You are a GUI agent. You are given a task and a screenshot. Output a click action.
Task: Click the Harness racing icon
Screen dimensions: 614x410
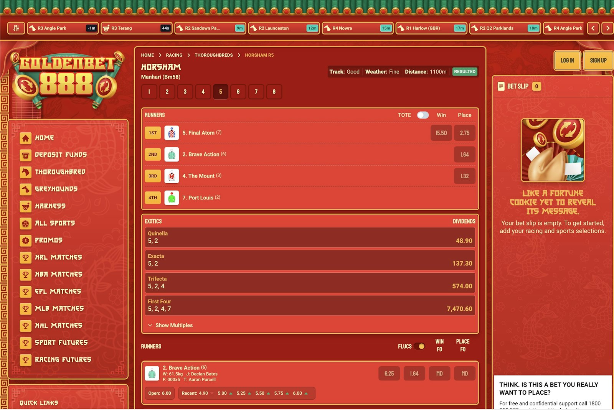25,206
